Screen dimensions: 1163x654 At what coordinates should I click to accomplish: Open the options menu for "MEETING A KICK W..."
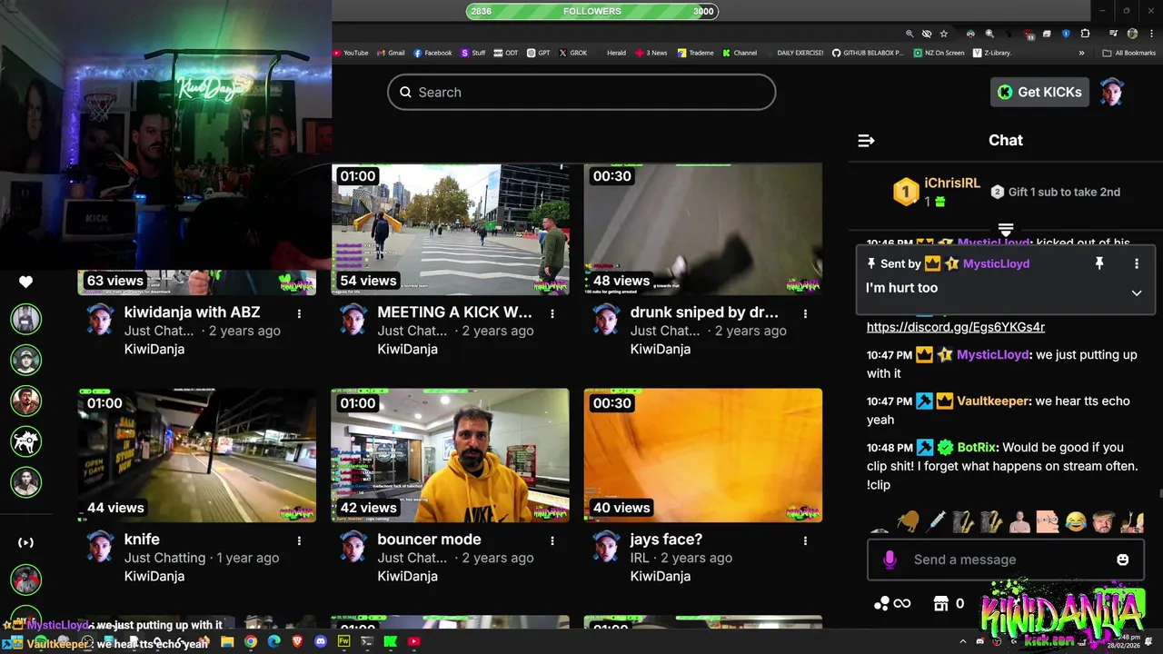pyautogui.click(x=552, y=313)
